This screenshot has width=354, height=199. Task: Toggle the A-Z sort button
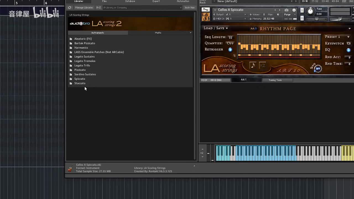click(x=98, y=7)
